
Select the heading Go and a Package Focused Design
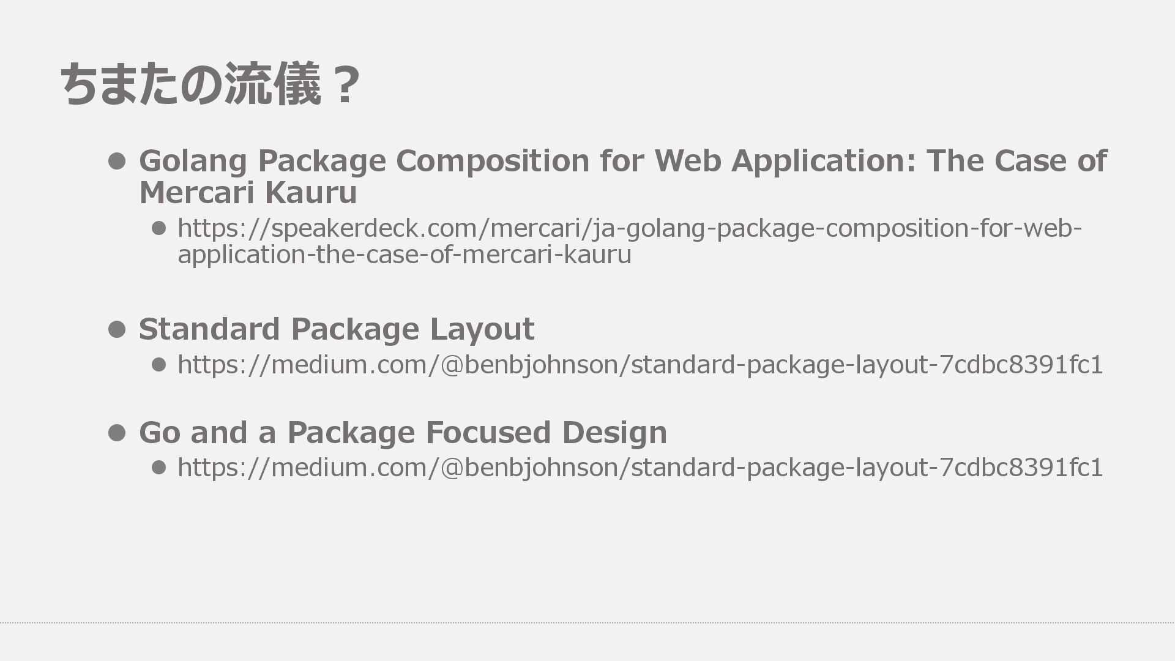[x=403, y=432]
